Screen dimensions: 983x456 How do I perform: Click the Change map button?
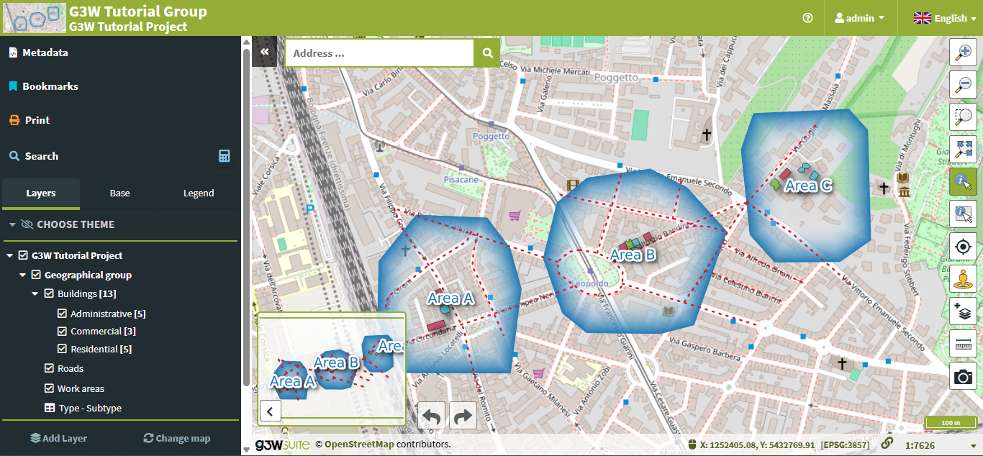[x=177, y=438]
